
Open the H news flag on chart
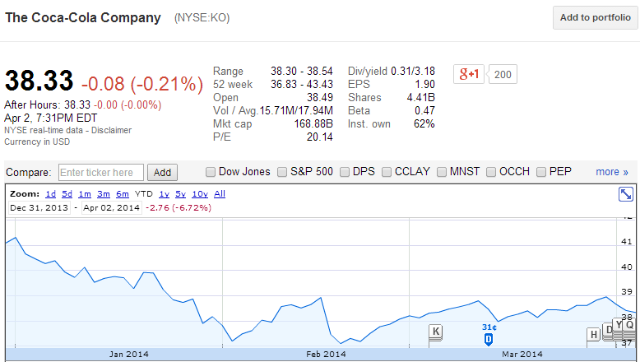click(x=594, y=335)
